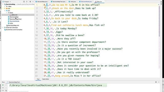The height and width of the screenshot is (92, 164).
Task: Click line number 12 in the gutter
Action: [36, 42]
